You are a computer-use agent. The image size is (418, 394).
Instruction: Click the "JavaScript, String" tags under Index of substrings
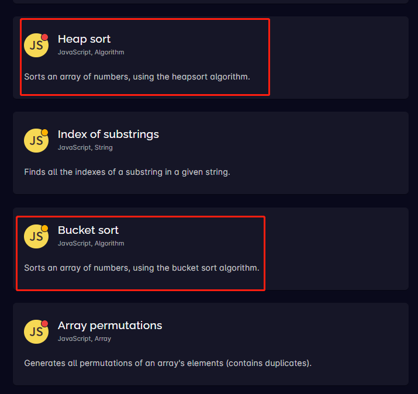(85, 148)
